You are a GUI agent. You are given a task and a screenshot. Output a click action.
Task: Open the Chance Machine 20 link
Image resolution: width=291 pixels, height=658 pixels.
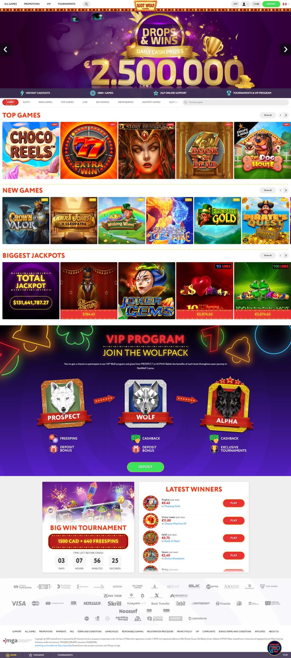175,524
